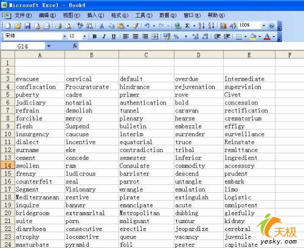The image size is (304, 248).
Task: Expand the font name dropdown
Action: [64, 36]
